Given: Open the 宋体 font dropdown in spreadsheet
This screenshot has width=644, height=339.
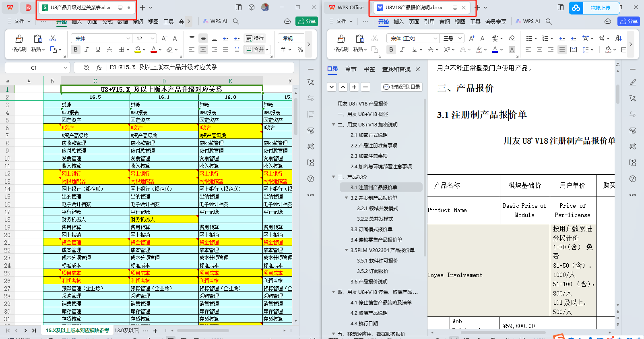Looking at the screenshot, I should [x=128, y=38].
